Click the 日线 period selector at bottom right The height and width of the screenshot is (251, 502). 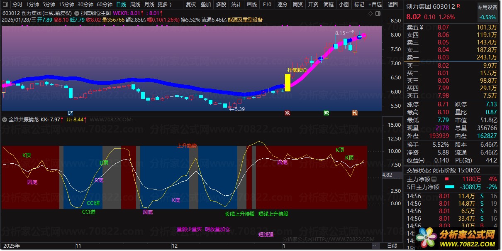pyautogui.click(x=392, y=246)
